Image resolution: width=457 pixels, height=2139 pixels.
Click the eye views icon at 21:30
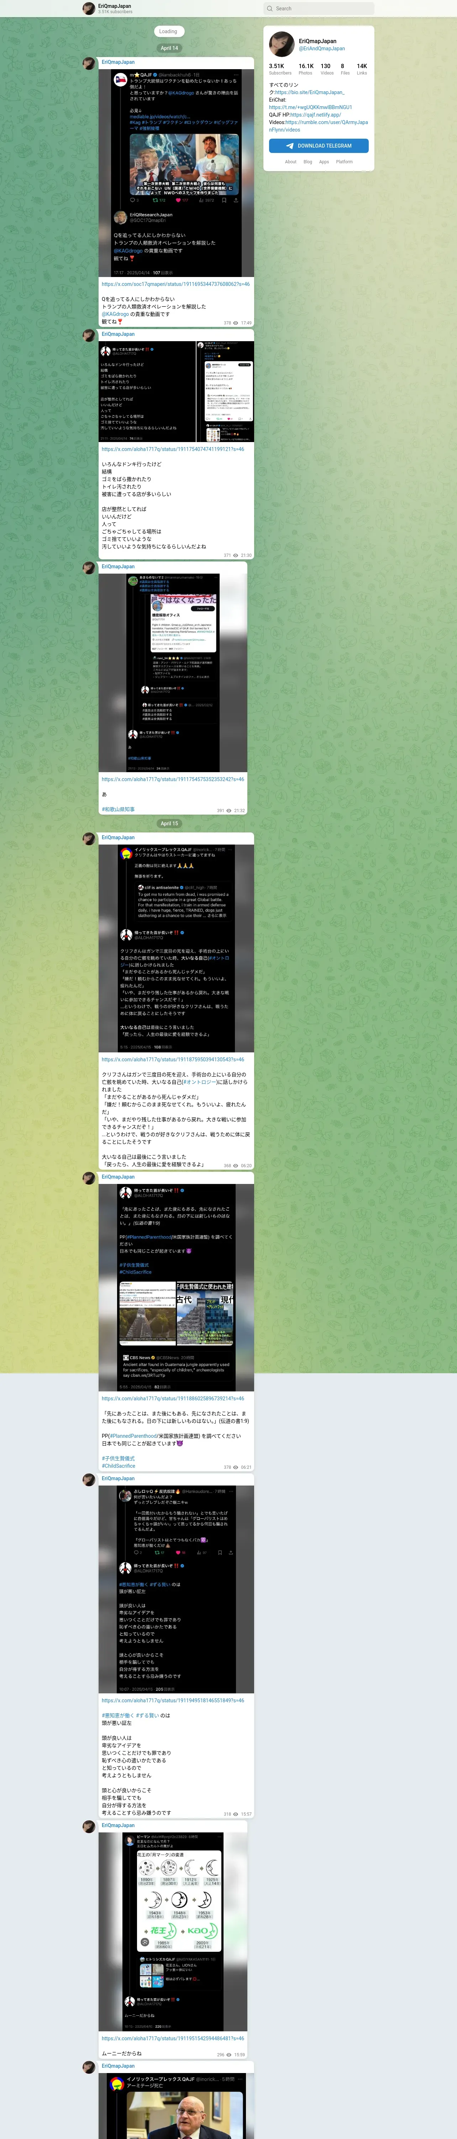point(236,555)
